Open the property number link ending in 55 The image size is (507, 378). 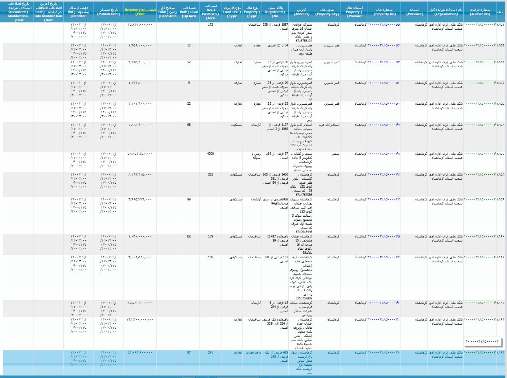click(383, 25)
